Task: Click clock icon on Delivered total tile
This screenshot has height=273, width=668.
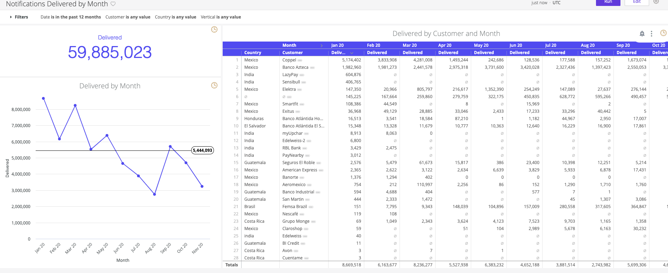Action: point(214,30)
